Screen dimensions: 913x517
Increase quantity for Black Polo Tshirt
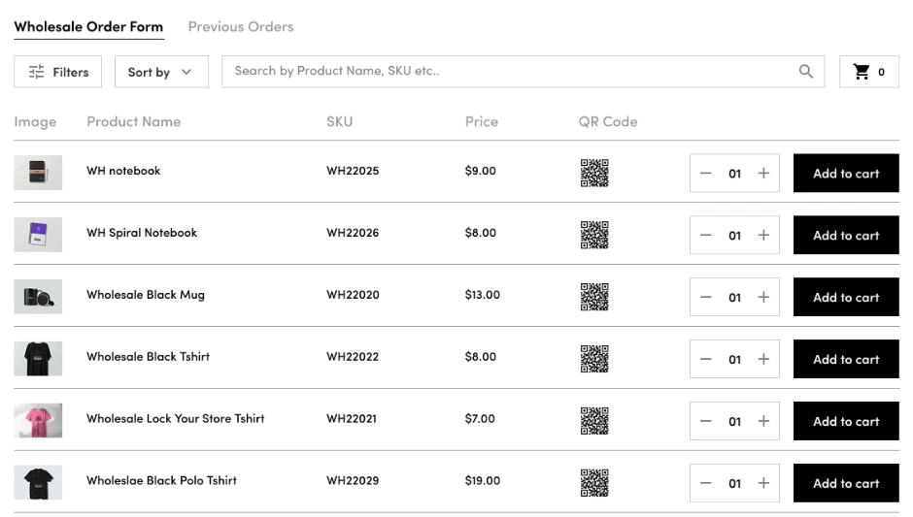(763, 483)
